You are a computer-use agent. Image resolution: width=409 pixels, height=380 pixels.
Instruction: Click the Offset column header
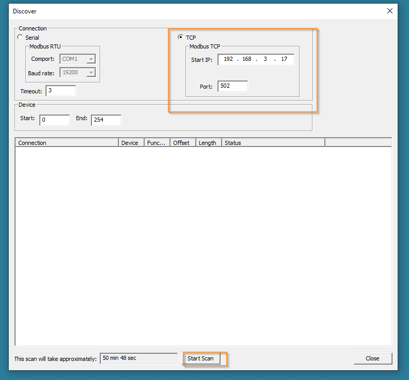click(183, 143)
